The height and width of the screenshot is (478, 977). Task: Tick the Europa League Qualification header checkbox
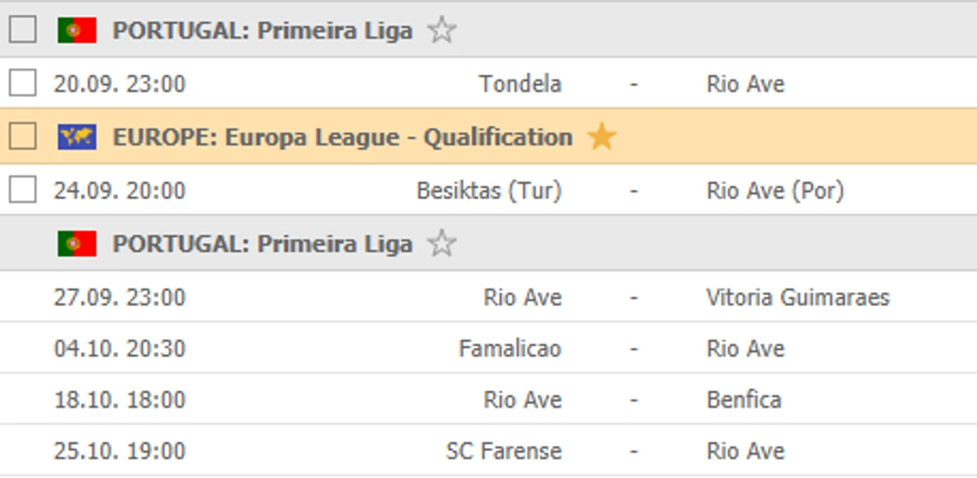point(23,137)
